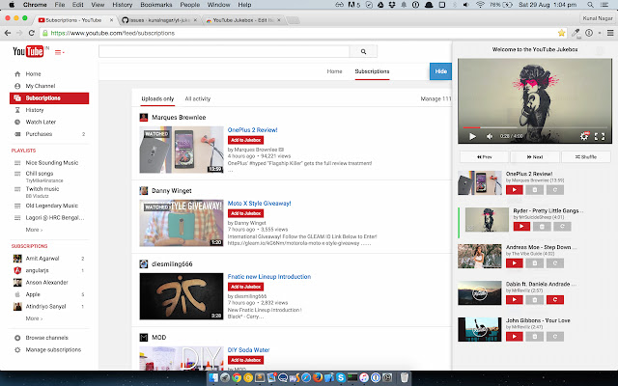Open My Channel in sidebar
This screenshot has width=618, height=386.
[41, 86]
